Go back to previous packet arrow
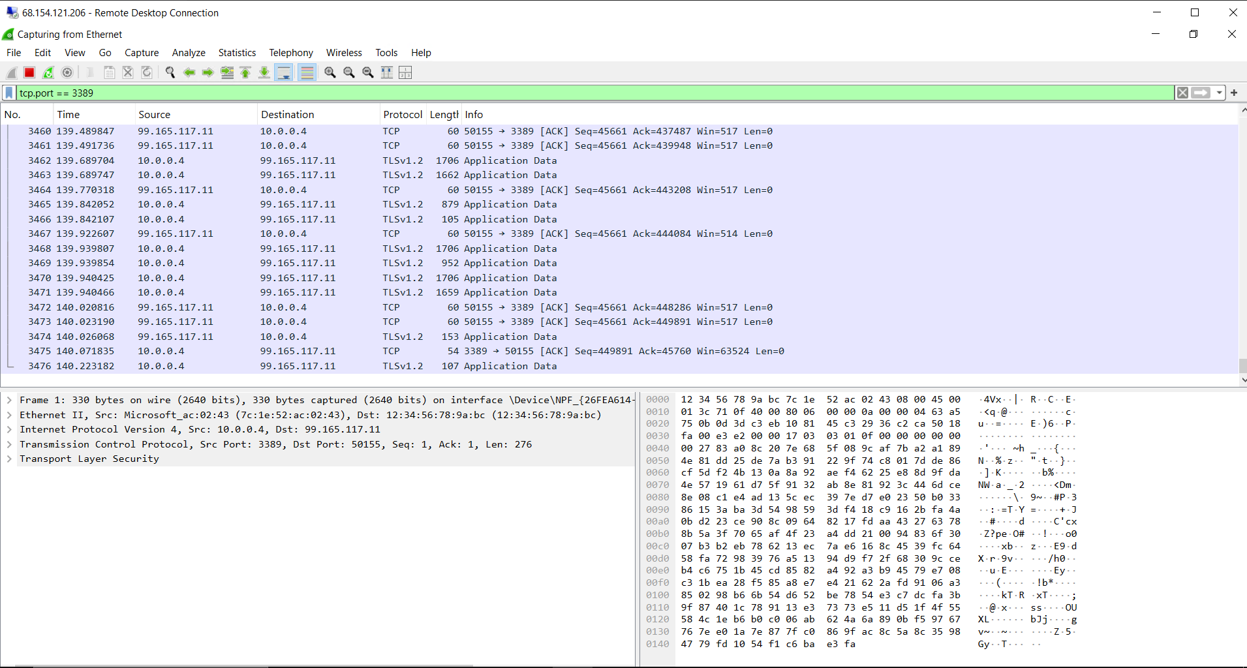Screen dimensions: 1247x668 (189, 72)
